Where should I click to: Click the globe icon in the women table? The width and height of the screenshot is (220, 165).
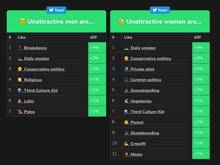click(126, 112)
